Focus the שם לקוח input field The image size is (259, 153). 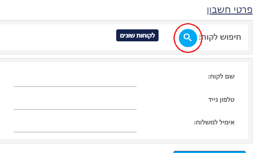(75, 81)
